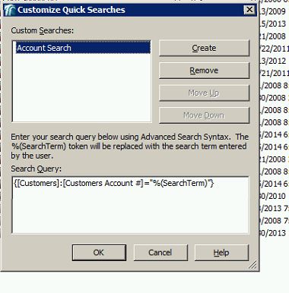The height and width of the screenshot is (293, 289).
Task: Select the Account Search entry
Action: click(83, 48)
